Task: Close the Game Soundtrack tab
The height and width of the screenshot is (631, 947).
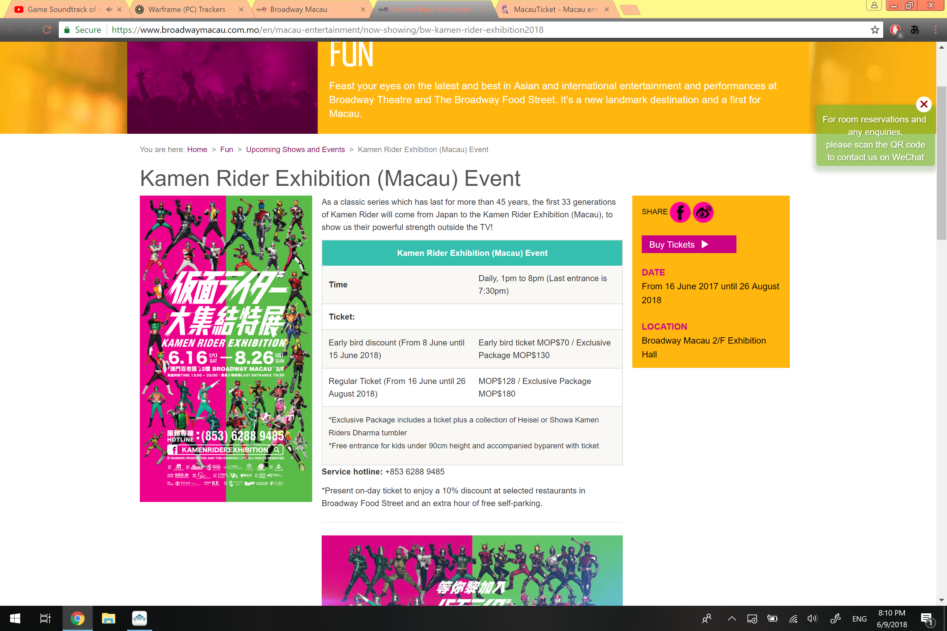Action: (119, 9)
